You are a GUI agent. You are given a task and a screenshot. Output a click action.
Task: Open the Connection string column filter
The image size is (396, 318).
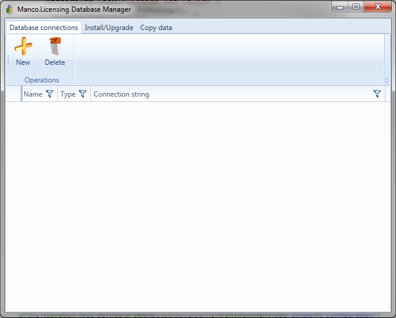[377, 94]
